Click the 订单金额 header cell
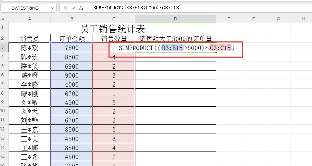The image size is (312, 166). (x=72, y=38)
